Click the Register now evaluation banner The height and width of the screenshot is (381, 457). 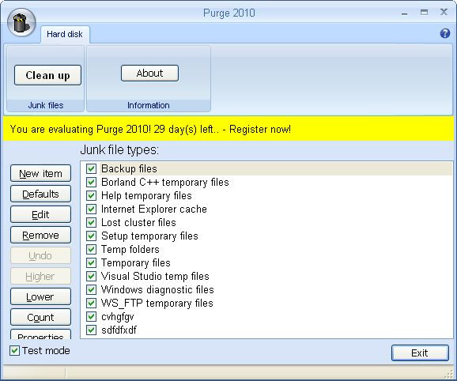pos(228,129)
